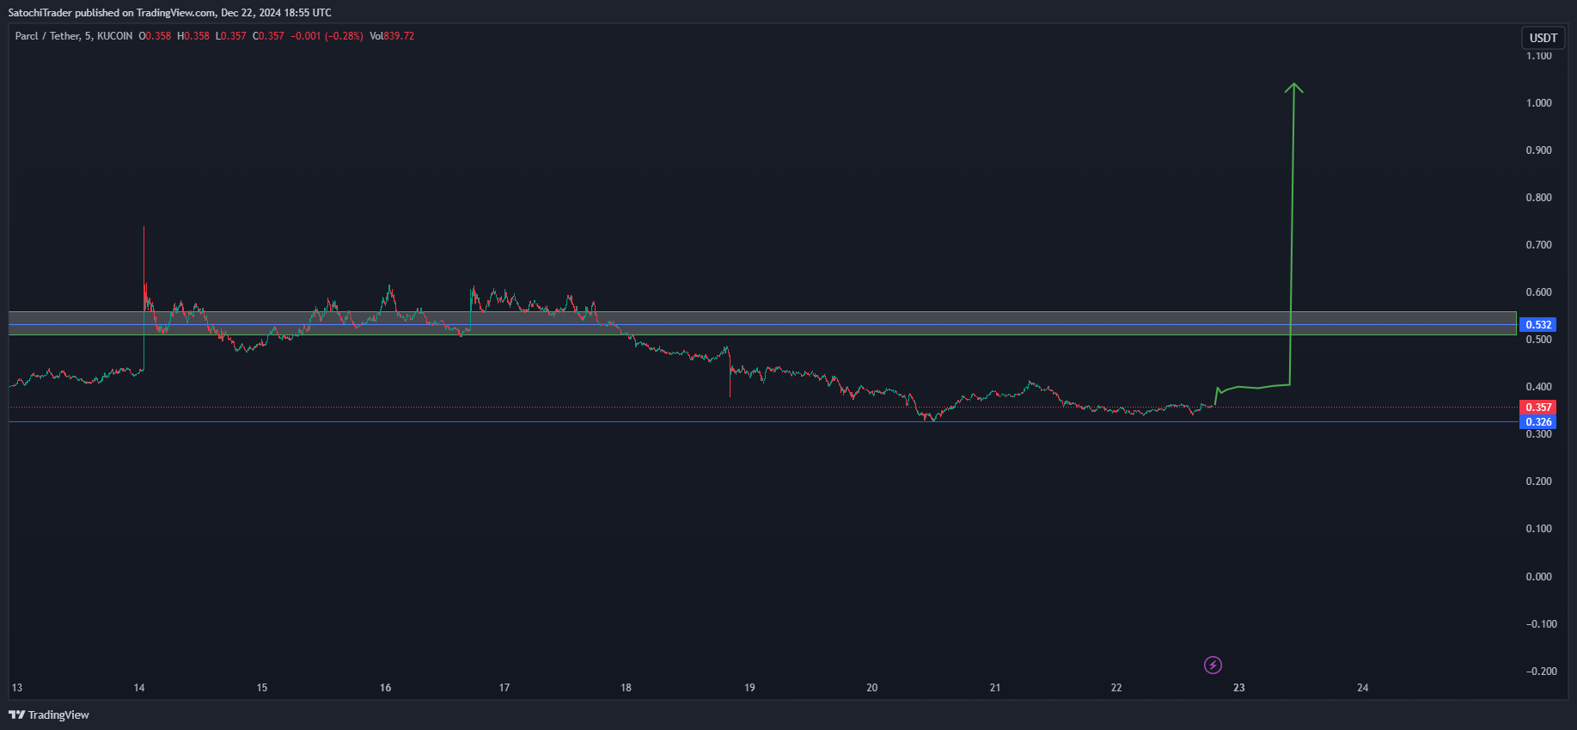1577x730 pixels.
Task: Click date 16 on time axis
Action: tap(385, 688)
